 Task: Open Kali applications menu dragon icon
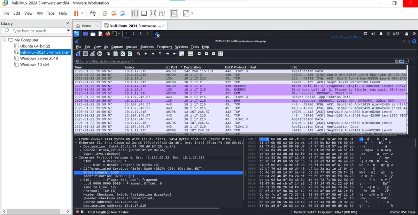(x=77, y=33)
